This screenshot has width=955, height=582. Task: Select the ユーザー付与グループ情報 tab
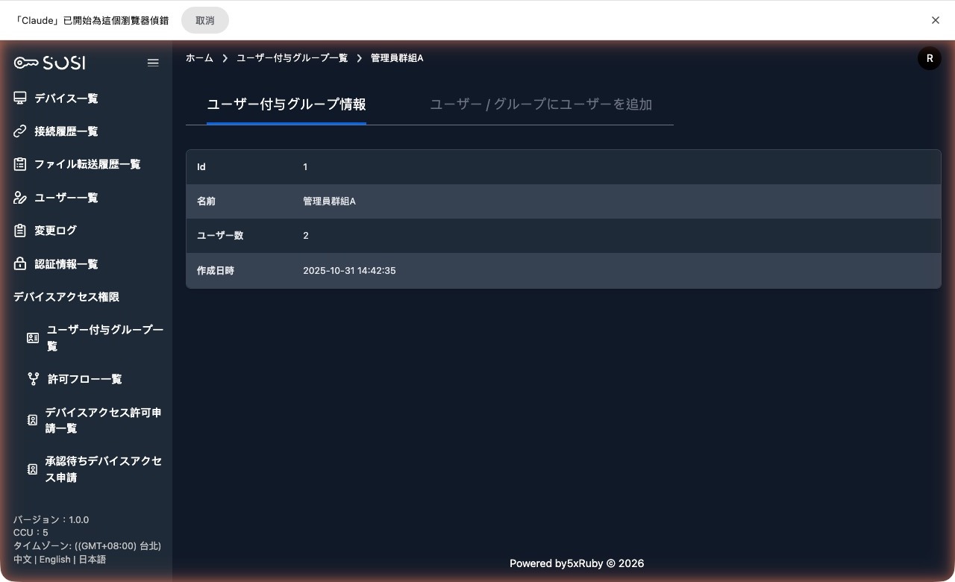(286, 104)
